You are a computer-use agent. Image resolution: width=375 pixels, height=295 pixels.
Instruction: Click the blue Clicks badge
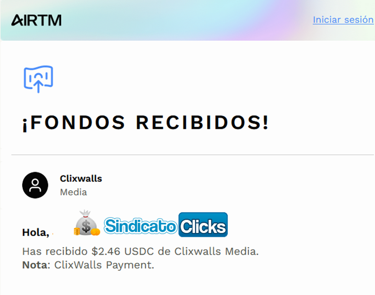pos(203,225)
